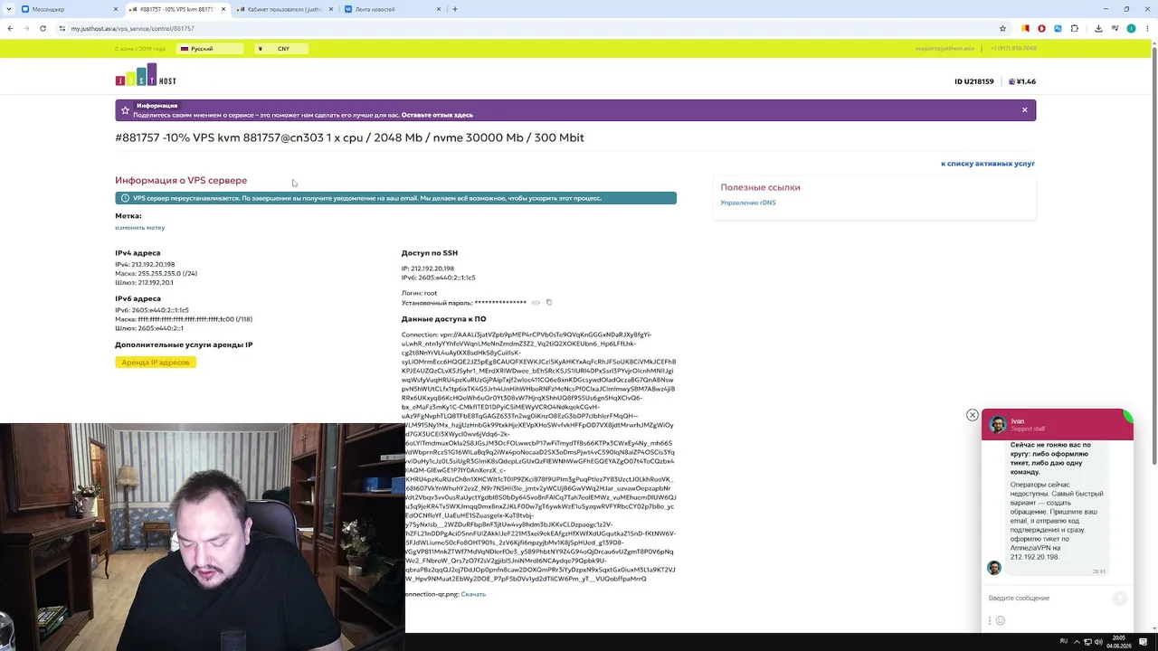Open Chrome three-dot menu
Viewport: 1158px width, 651px height.
1147,28
